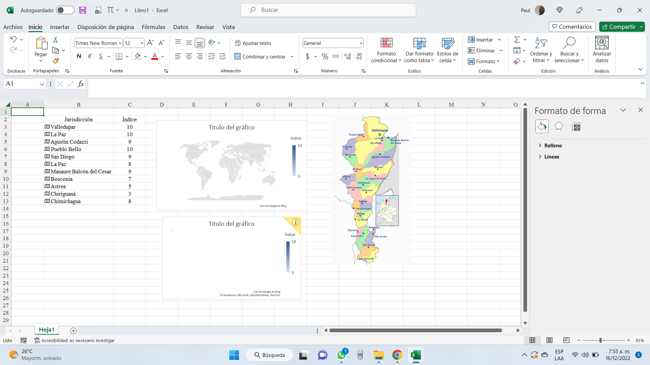This screenshot has width=650, height=365.
Task: Select Effects pentagon icon in Formato de forma
Action: point(559,127)
